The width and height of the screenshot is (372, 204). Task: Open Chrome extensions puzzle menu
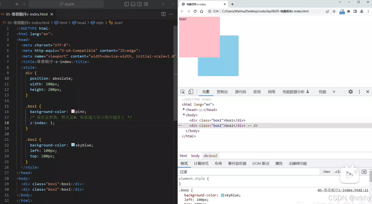coord(349,12)
